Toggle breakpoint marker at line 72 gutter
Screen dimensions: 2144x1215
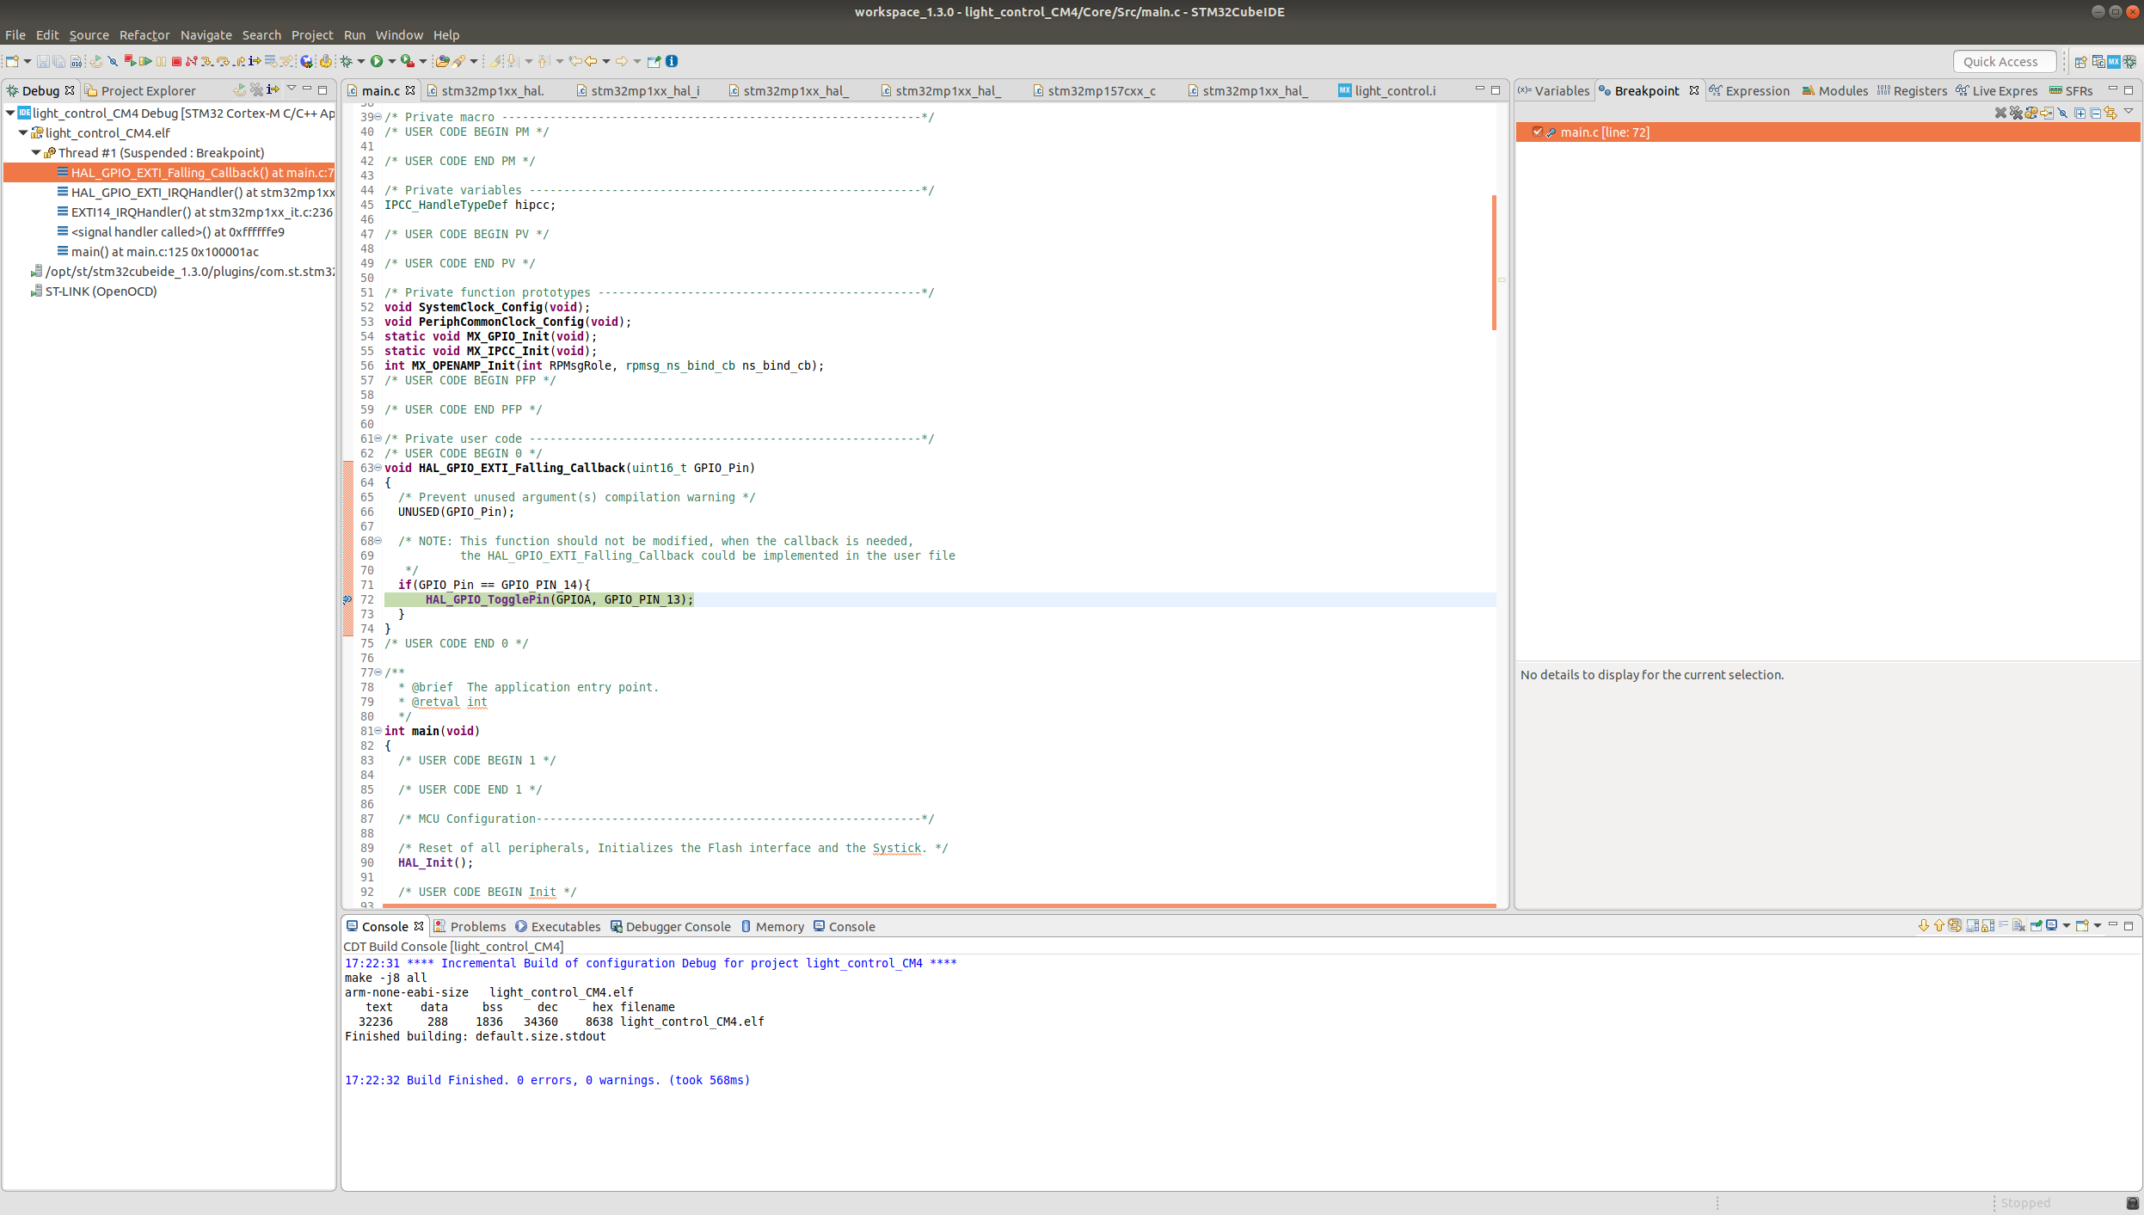[x=347, y=599]
